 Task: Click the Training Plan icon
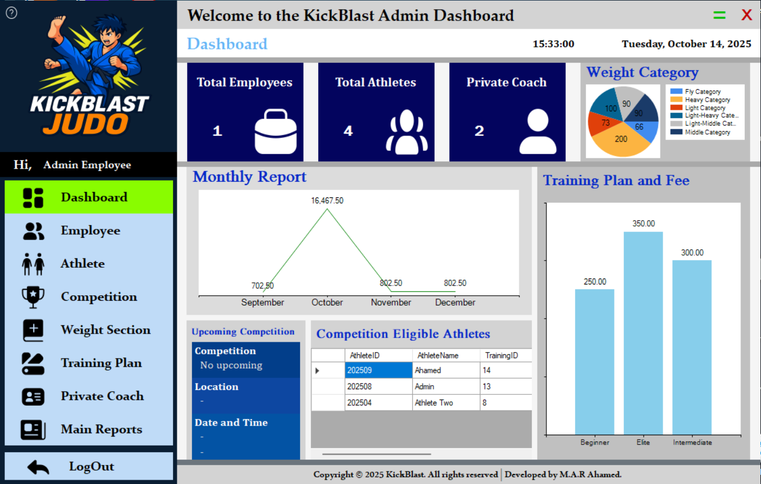pyautogui.click(x=33, y=363)
